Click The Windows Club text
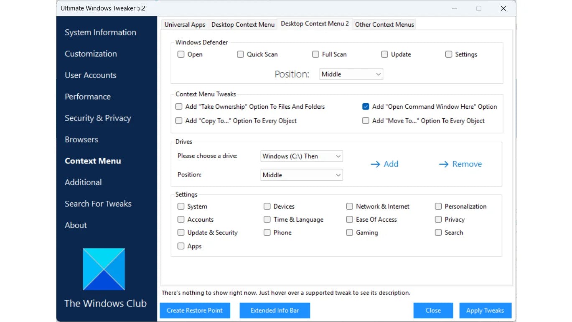Screen dimensions: 572x322 tap(105, 304)
